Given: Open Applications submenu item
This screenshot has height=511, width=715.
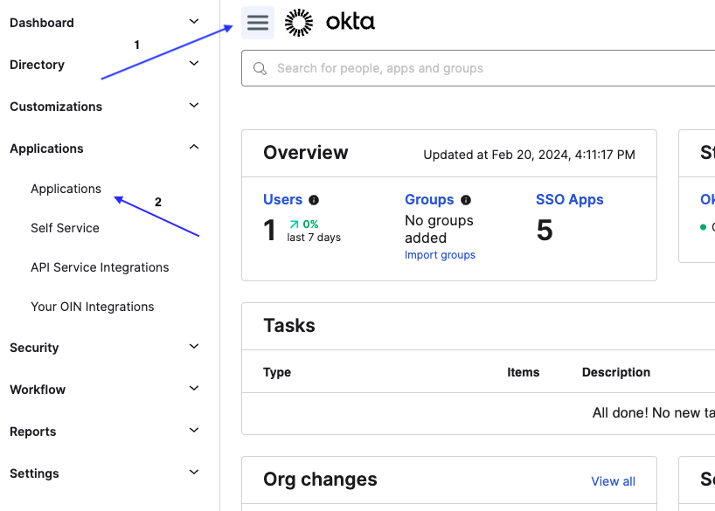Looking at the screenshot, I should click(66, 189).
